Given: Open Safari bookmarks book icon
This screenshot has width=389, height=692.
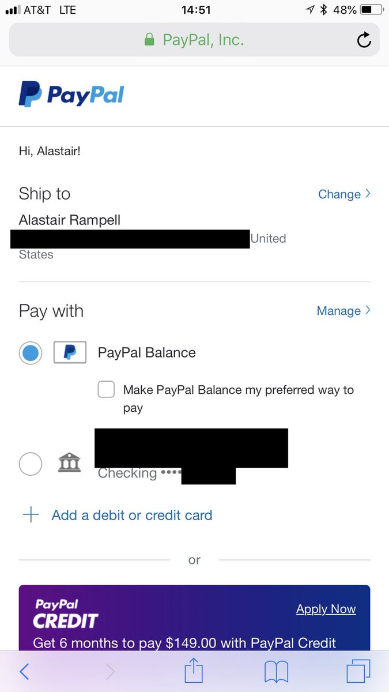Looking at the screenshot, I should tap(276, 672).
